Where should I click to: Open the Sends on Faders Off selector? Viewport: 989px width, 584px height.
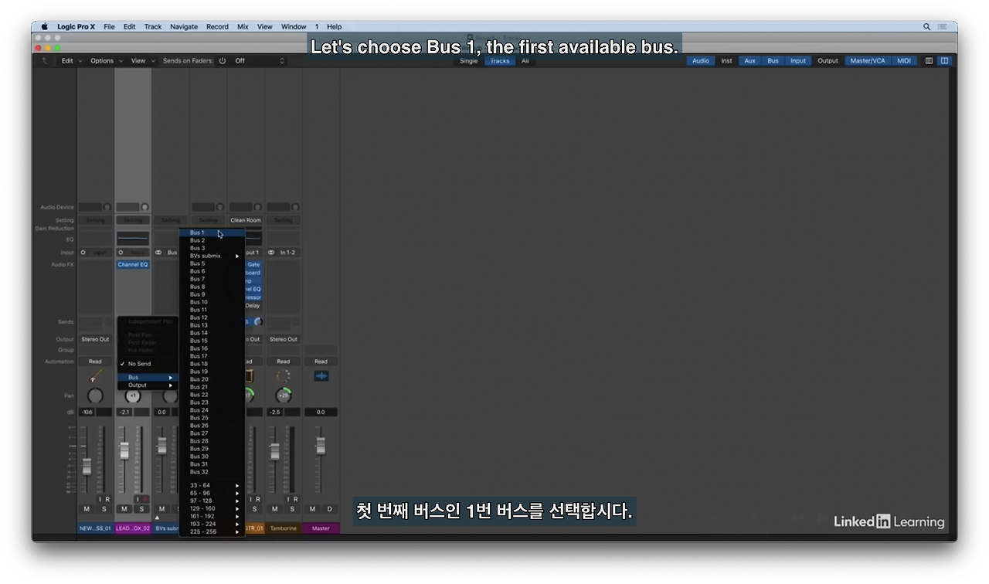[x=259, y=60]
